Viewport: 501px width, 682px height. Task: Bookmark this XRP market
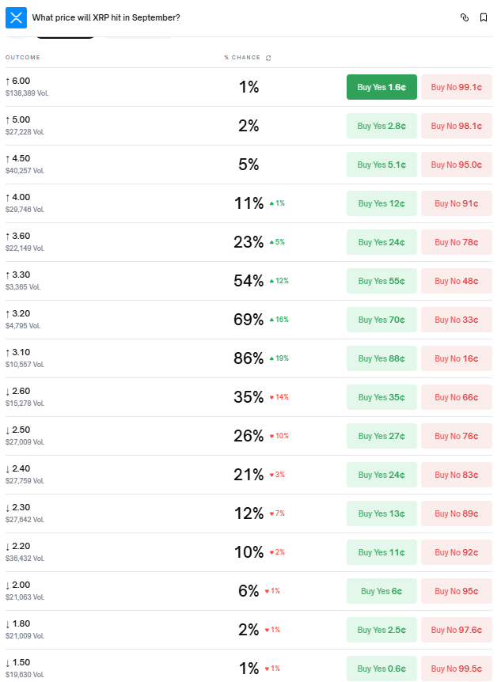484,17
